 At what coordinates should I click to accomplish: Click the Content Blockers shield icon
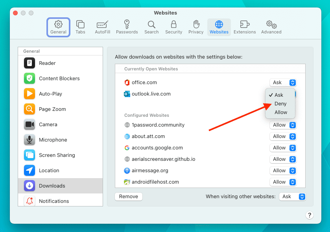click(x=29, y=79)
